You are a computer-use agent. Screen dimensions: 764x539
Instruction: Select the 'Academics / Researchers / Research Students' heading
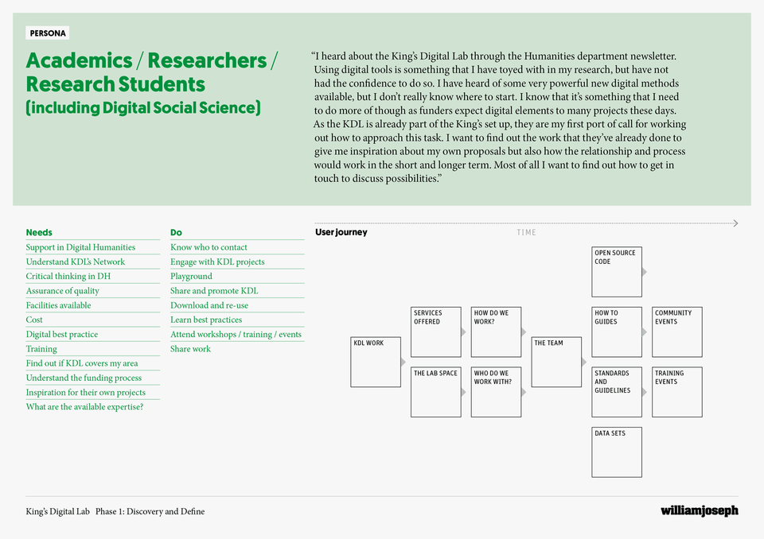pyautogui.click(x=151, y=72)
